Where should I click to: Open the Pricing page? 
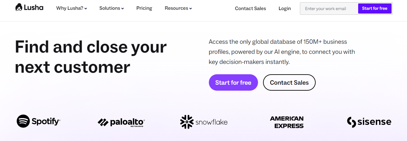(x=144, y=8)
